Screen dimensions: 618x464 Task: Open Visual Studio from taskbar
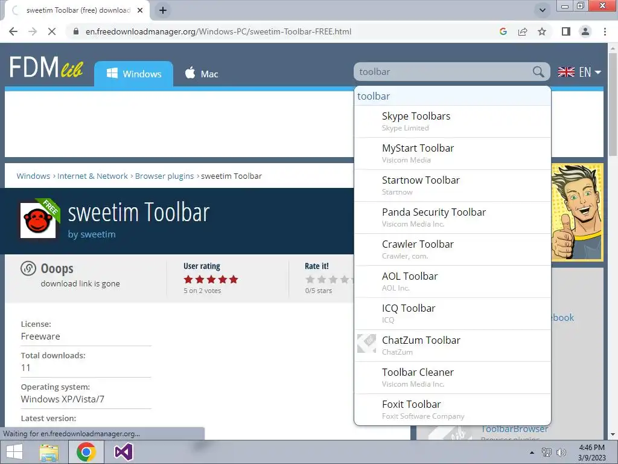123,452
